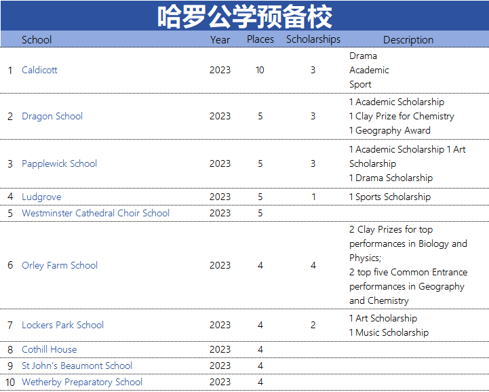
Task: Select Ludgrove's scholarships value 1
Action: coord(314,197)
